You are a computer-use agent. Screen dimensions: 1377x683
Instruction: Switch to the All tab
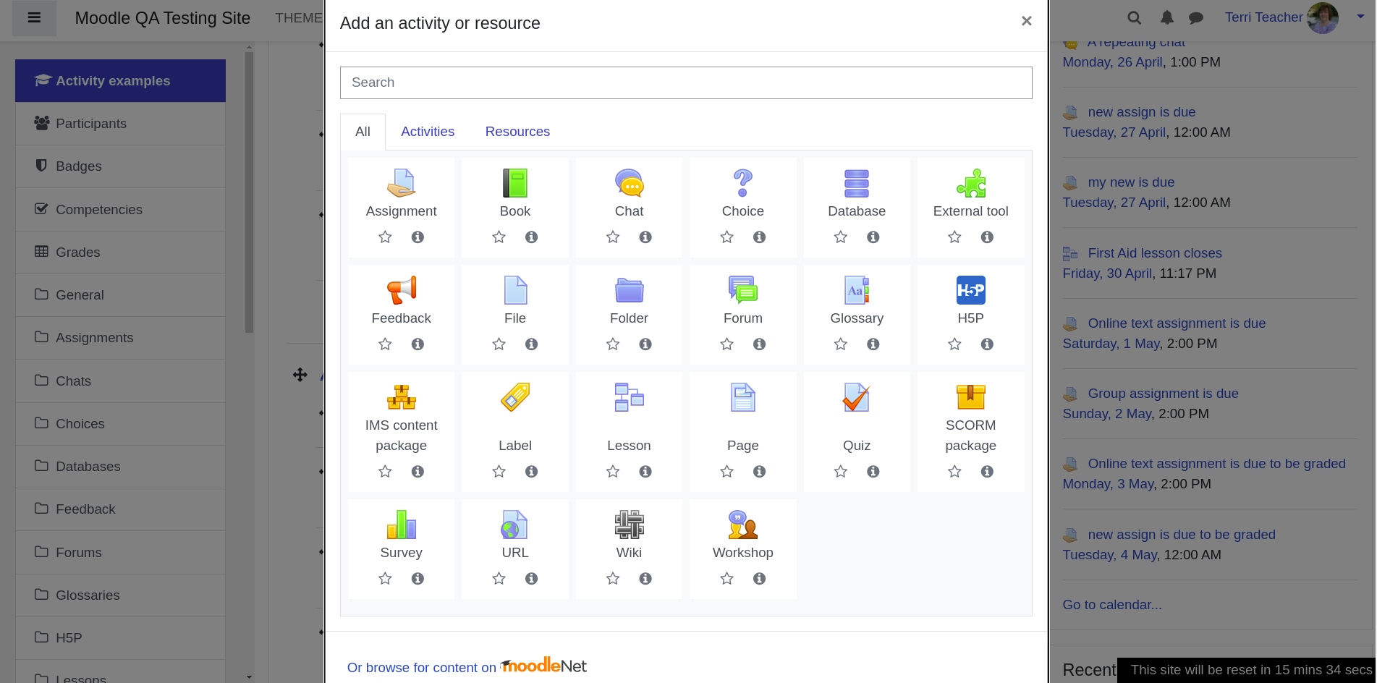pos(363,132)
